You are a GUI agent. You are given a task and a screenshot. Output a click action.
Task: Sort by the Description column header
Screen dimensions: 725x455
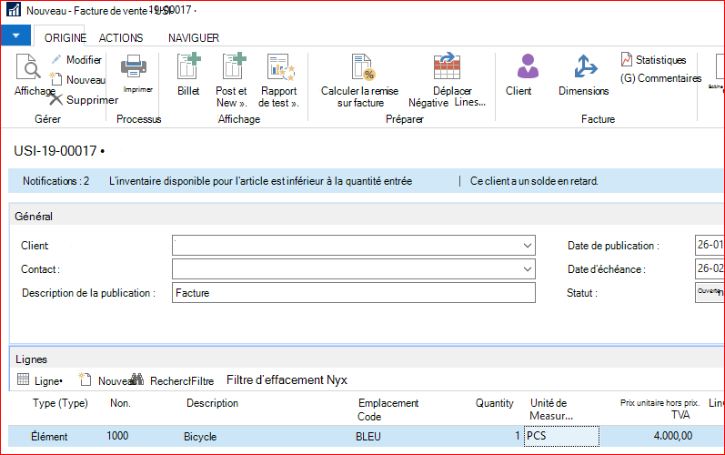(x=212, y=403)
